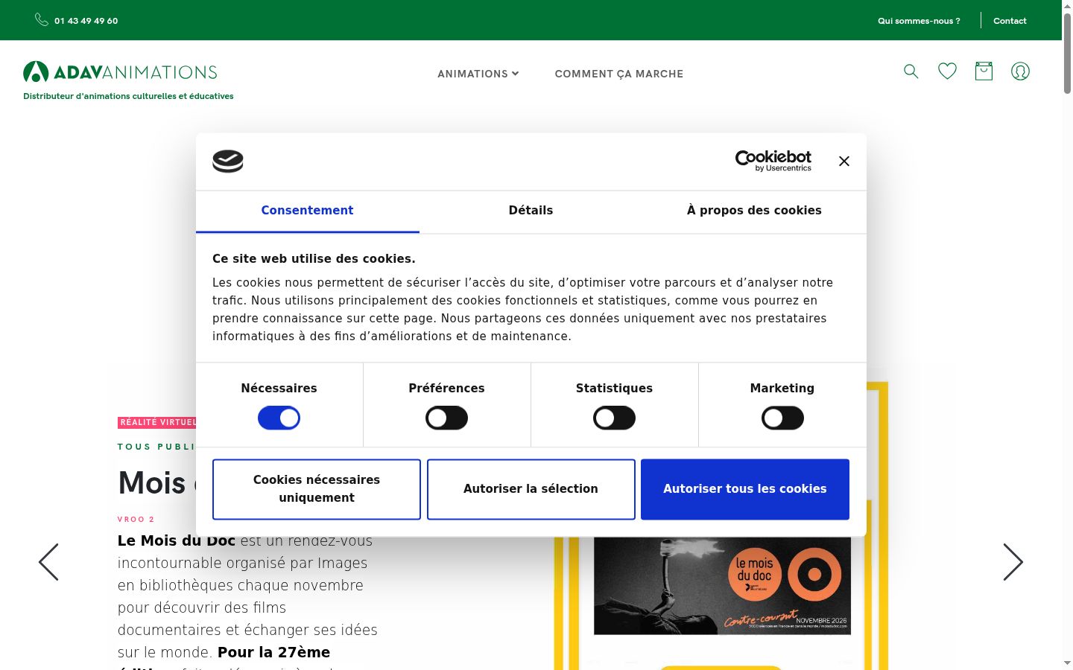Viewport: 1073px width, 670px height.
Task: Open Comment ça marche menu item
Action: tap(619, 74)
